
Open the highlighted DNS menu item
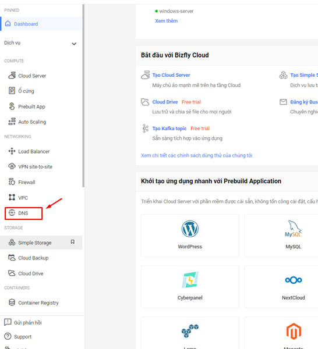23,213
